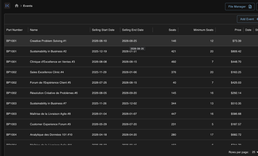Sort by the Part Number column header
Viewport: 258px width, 156px height.
pyautogui.click(x=14, y=30)
